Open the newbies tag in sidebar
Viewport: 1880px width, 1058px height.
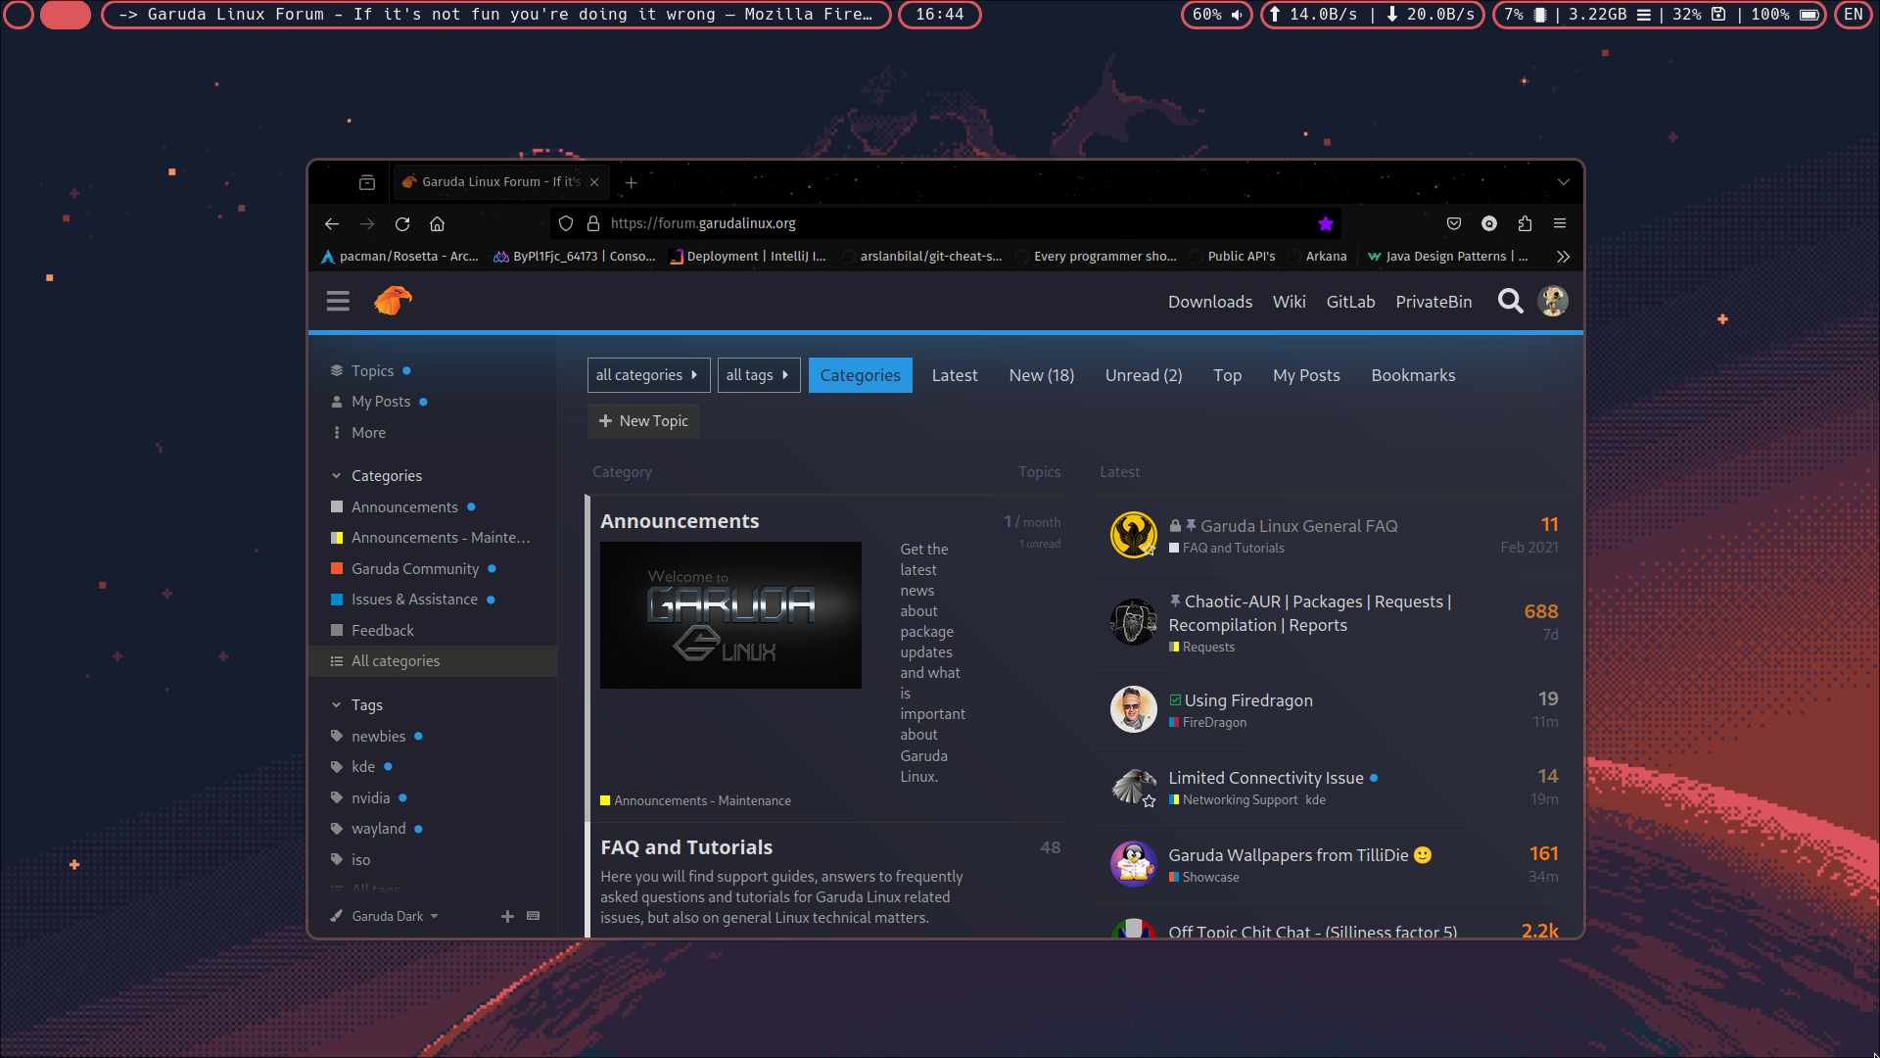[x=378, y=737]
